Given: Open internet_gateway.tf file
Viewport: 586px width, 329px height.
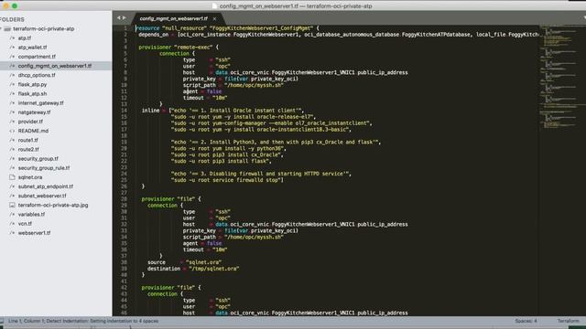Looking at the screenshot, I should click(40, 103).
